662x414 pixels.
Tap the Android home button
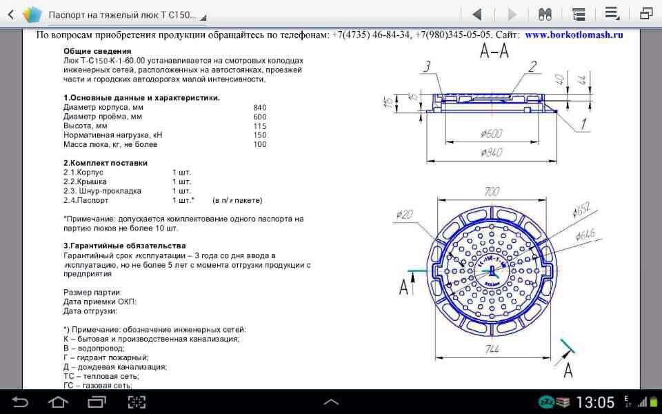58,402
